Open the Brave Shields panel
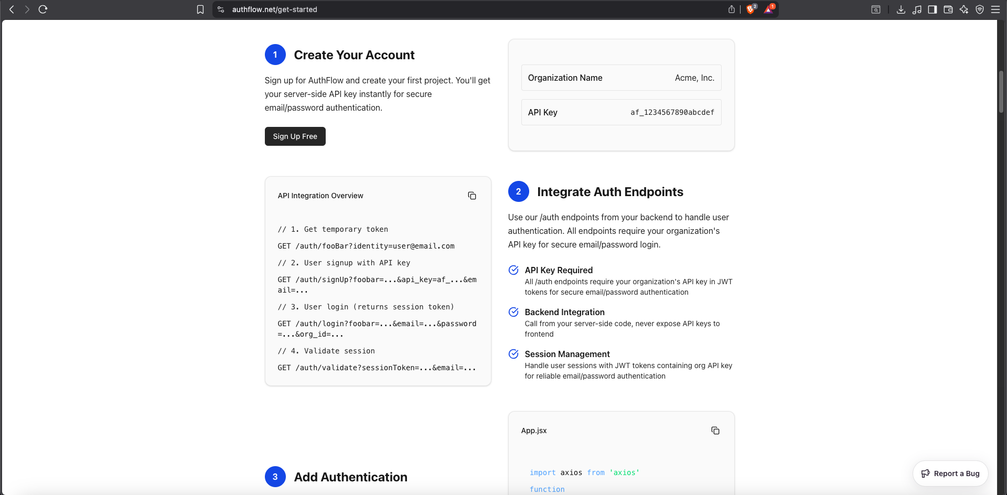This screenshot has width=1007, height=495. point(751,9)
